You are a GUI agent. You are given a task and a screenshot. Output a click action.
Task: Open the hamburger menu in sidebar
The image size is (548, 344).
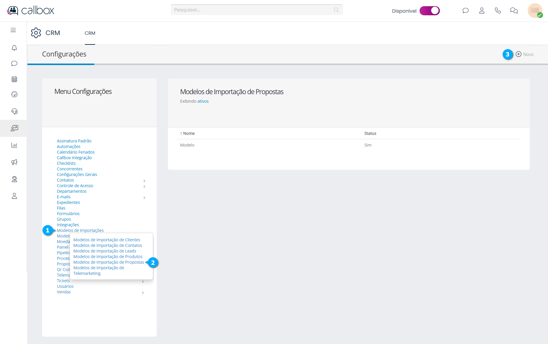(13, 30)
